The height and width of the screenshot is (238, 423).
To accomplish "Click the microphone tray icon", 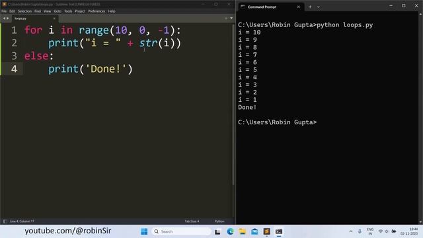I will [x=360, y=231].
